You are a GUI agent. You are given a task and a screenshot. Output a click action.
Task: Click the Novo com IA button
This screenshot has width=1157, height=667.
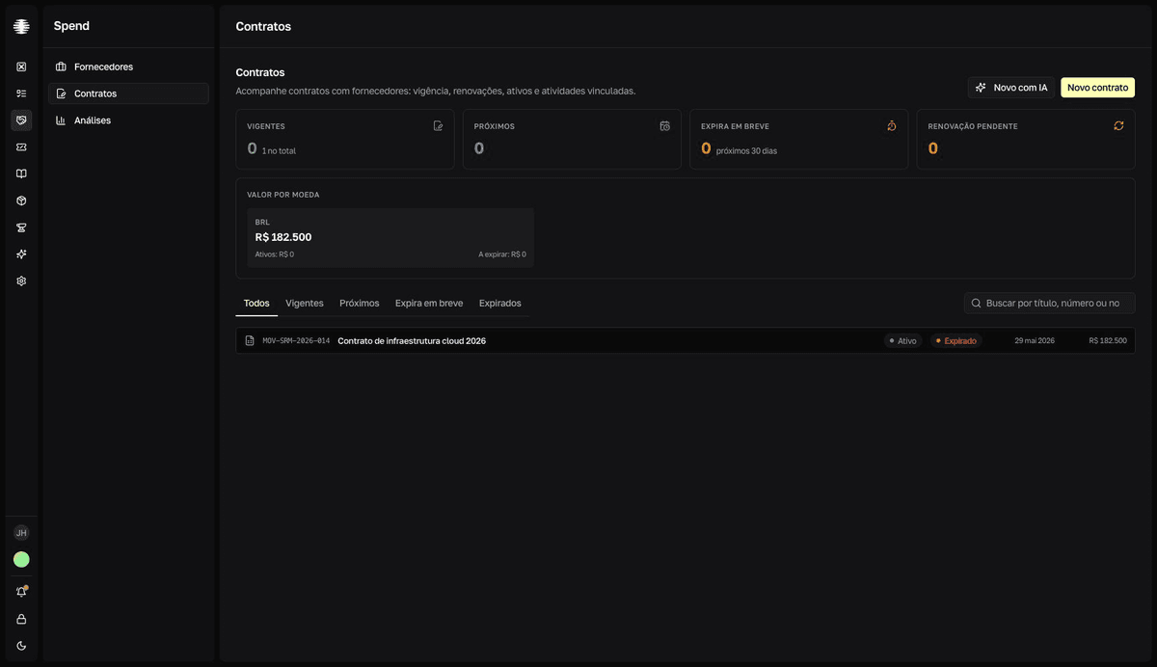1011,88
